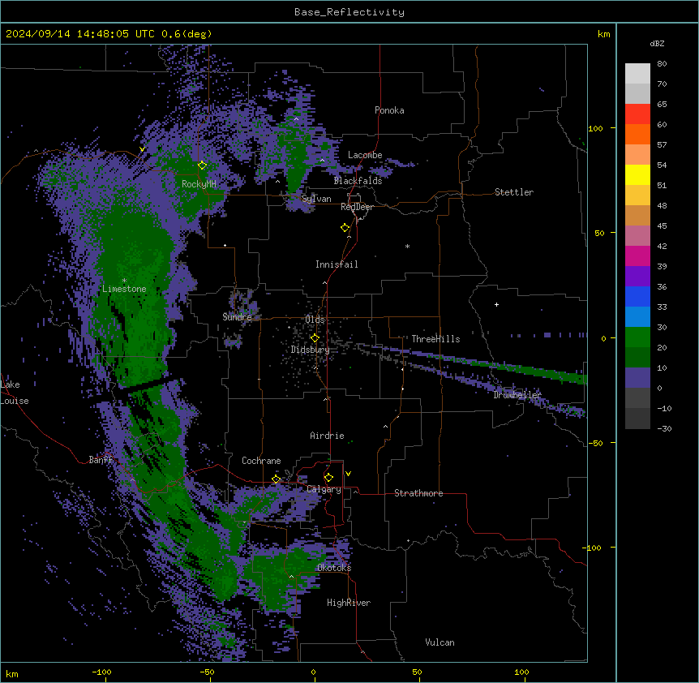The height and width of the screenshot is (683, 699).
Task: Click the km unit label at top right
Action: [603, 34]
